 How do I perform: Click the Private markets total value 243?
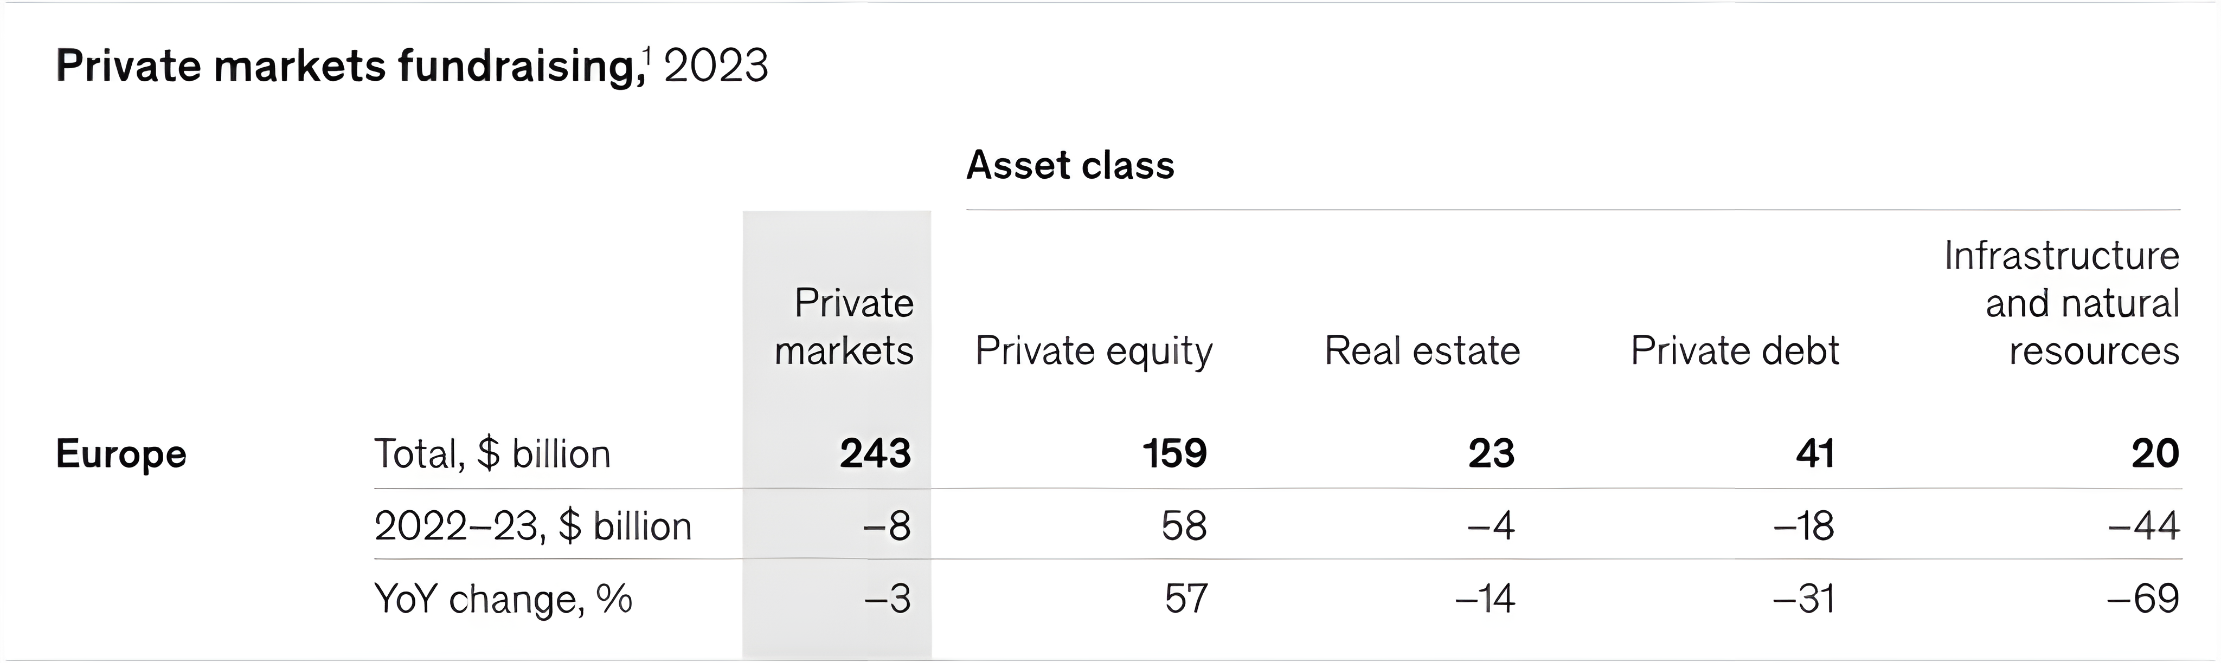(x=875, y=454)
